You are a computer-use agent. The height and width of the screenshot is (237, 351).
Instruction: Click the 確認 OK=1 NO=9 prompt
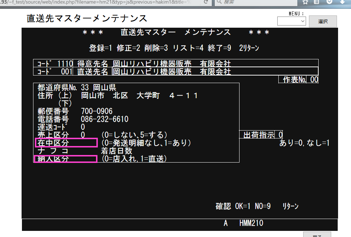click(243, 206)
